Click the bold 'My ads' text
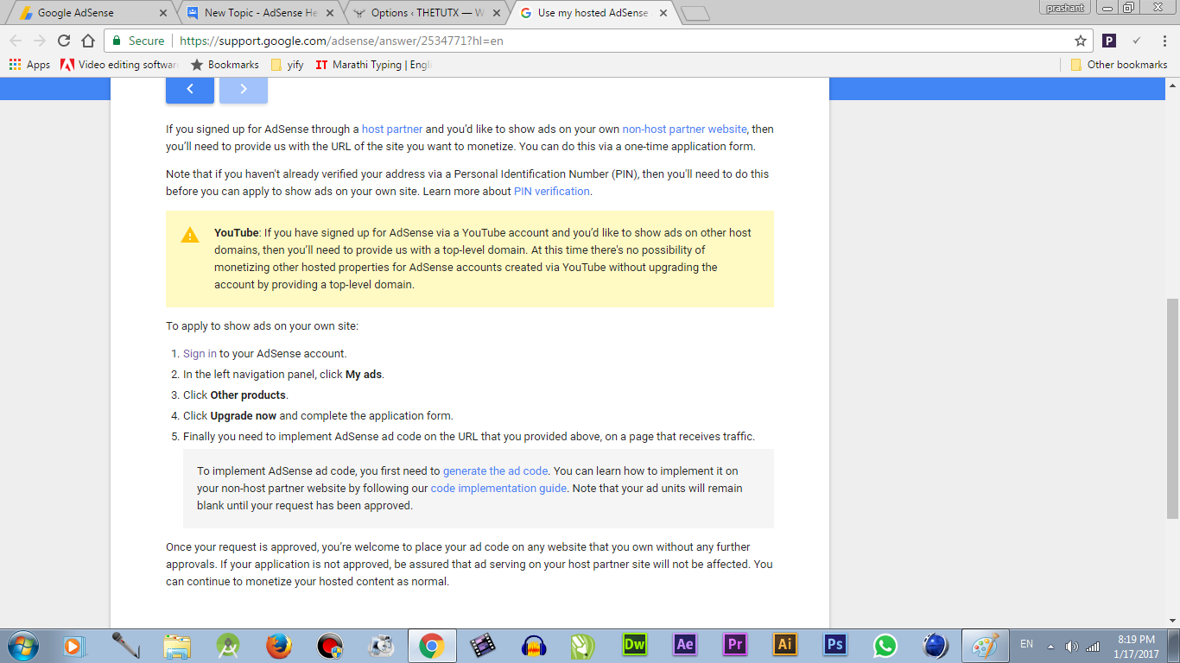The width and height of the screenshot is (1180, 663). (x=364, y=375)
